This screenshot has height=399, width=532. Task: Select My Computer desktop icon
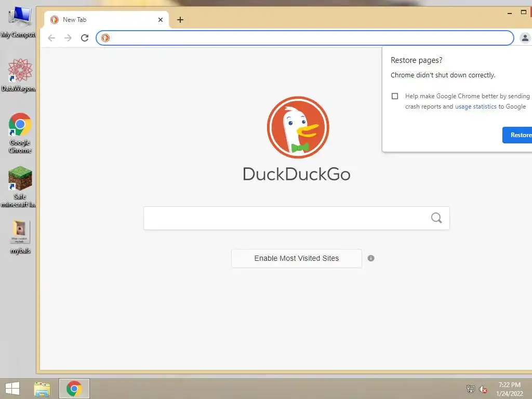19,22
